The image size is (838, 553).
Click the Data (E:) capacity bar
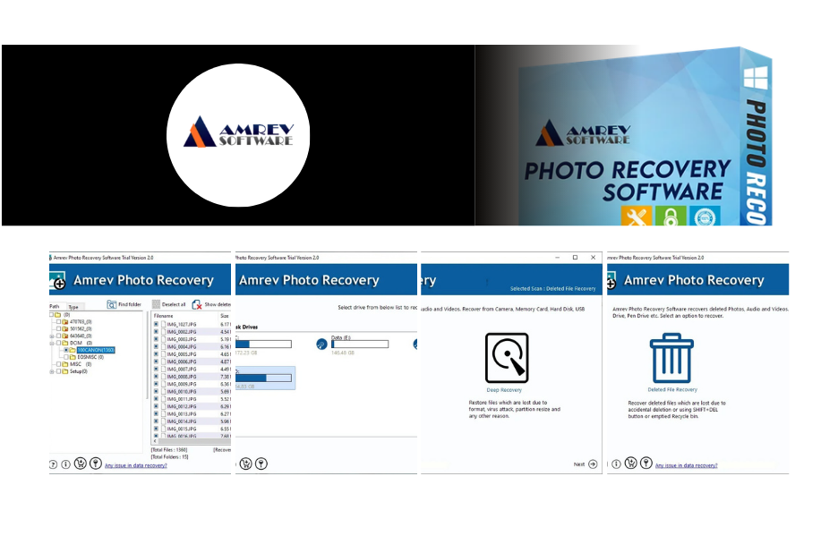(360, 343)
